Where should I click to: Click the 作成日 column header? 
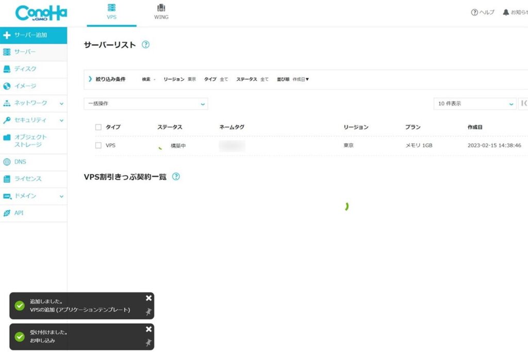[475, 127]
